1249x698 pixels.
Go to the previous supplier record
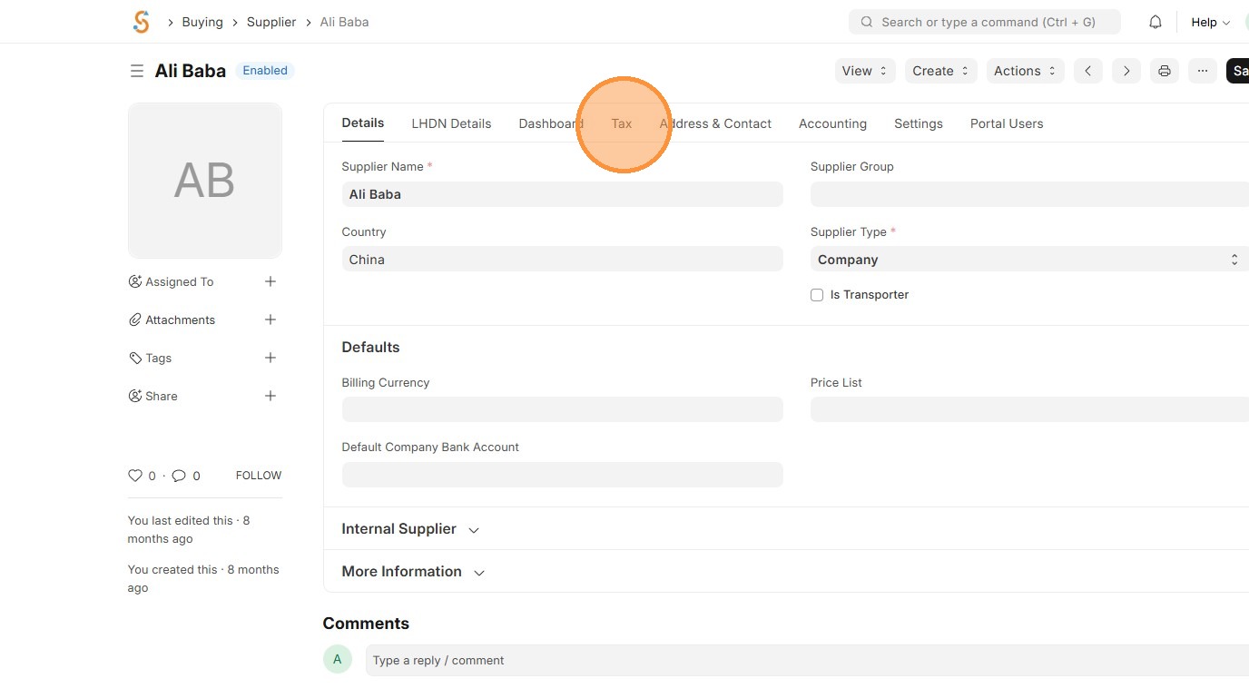1087,71
